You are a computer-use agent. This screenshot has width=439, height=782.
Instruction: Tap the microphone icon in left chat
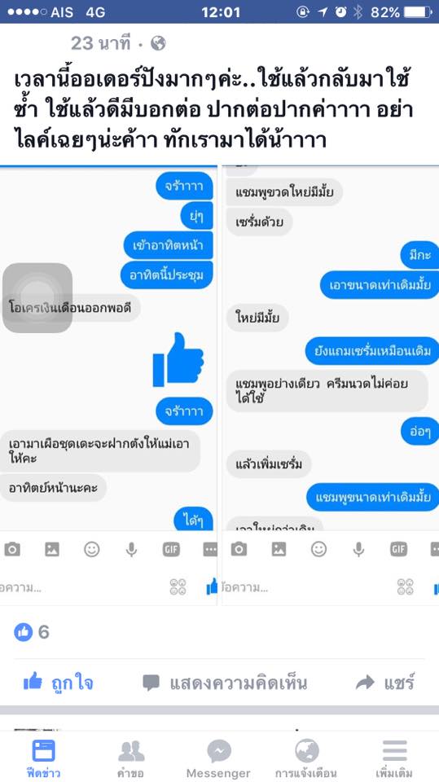tap(131, 549)
